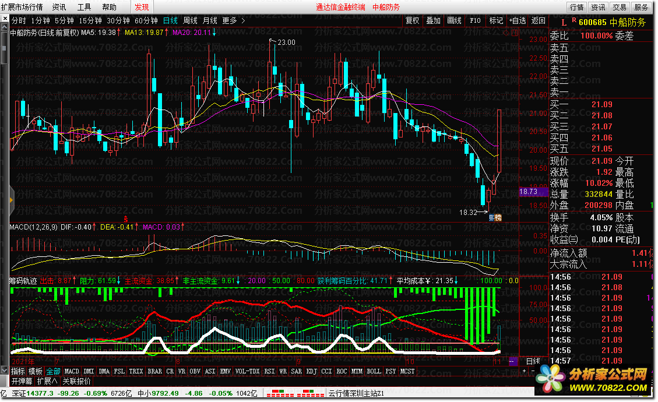
Task: Click the 交易 button at top right
Action: pyautogui.click(x=620, y=7)
